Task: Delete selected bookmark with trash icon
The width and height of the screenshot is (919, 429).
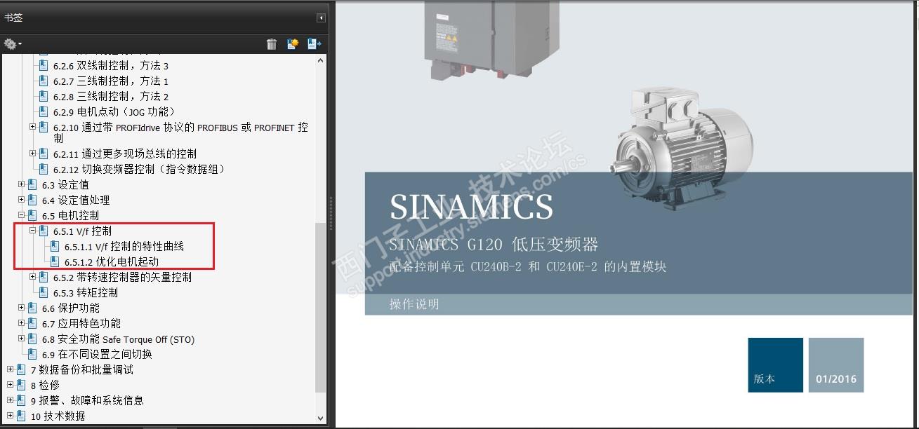Action: [x=272, y=44]
